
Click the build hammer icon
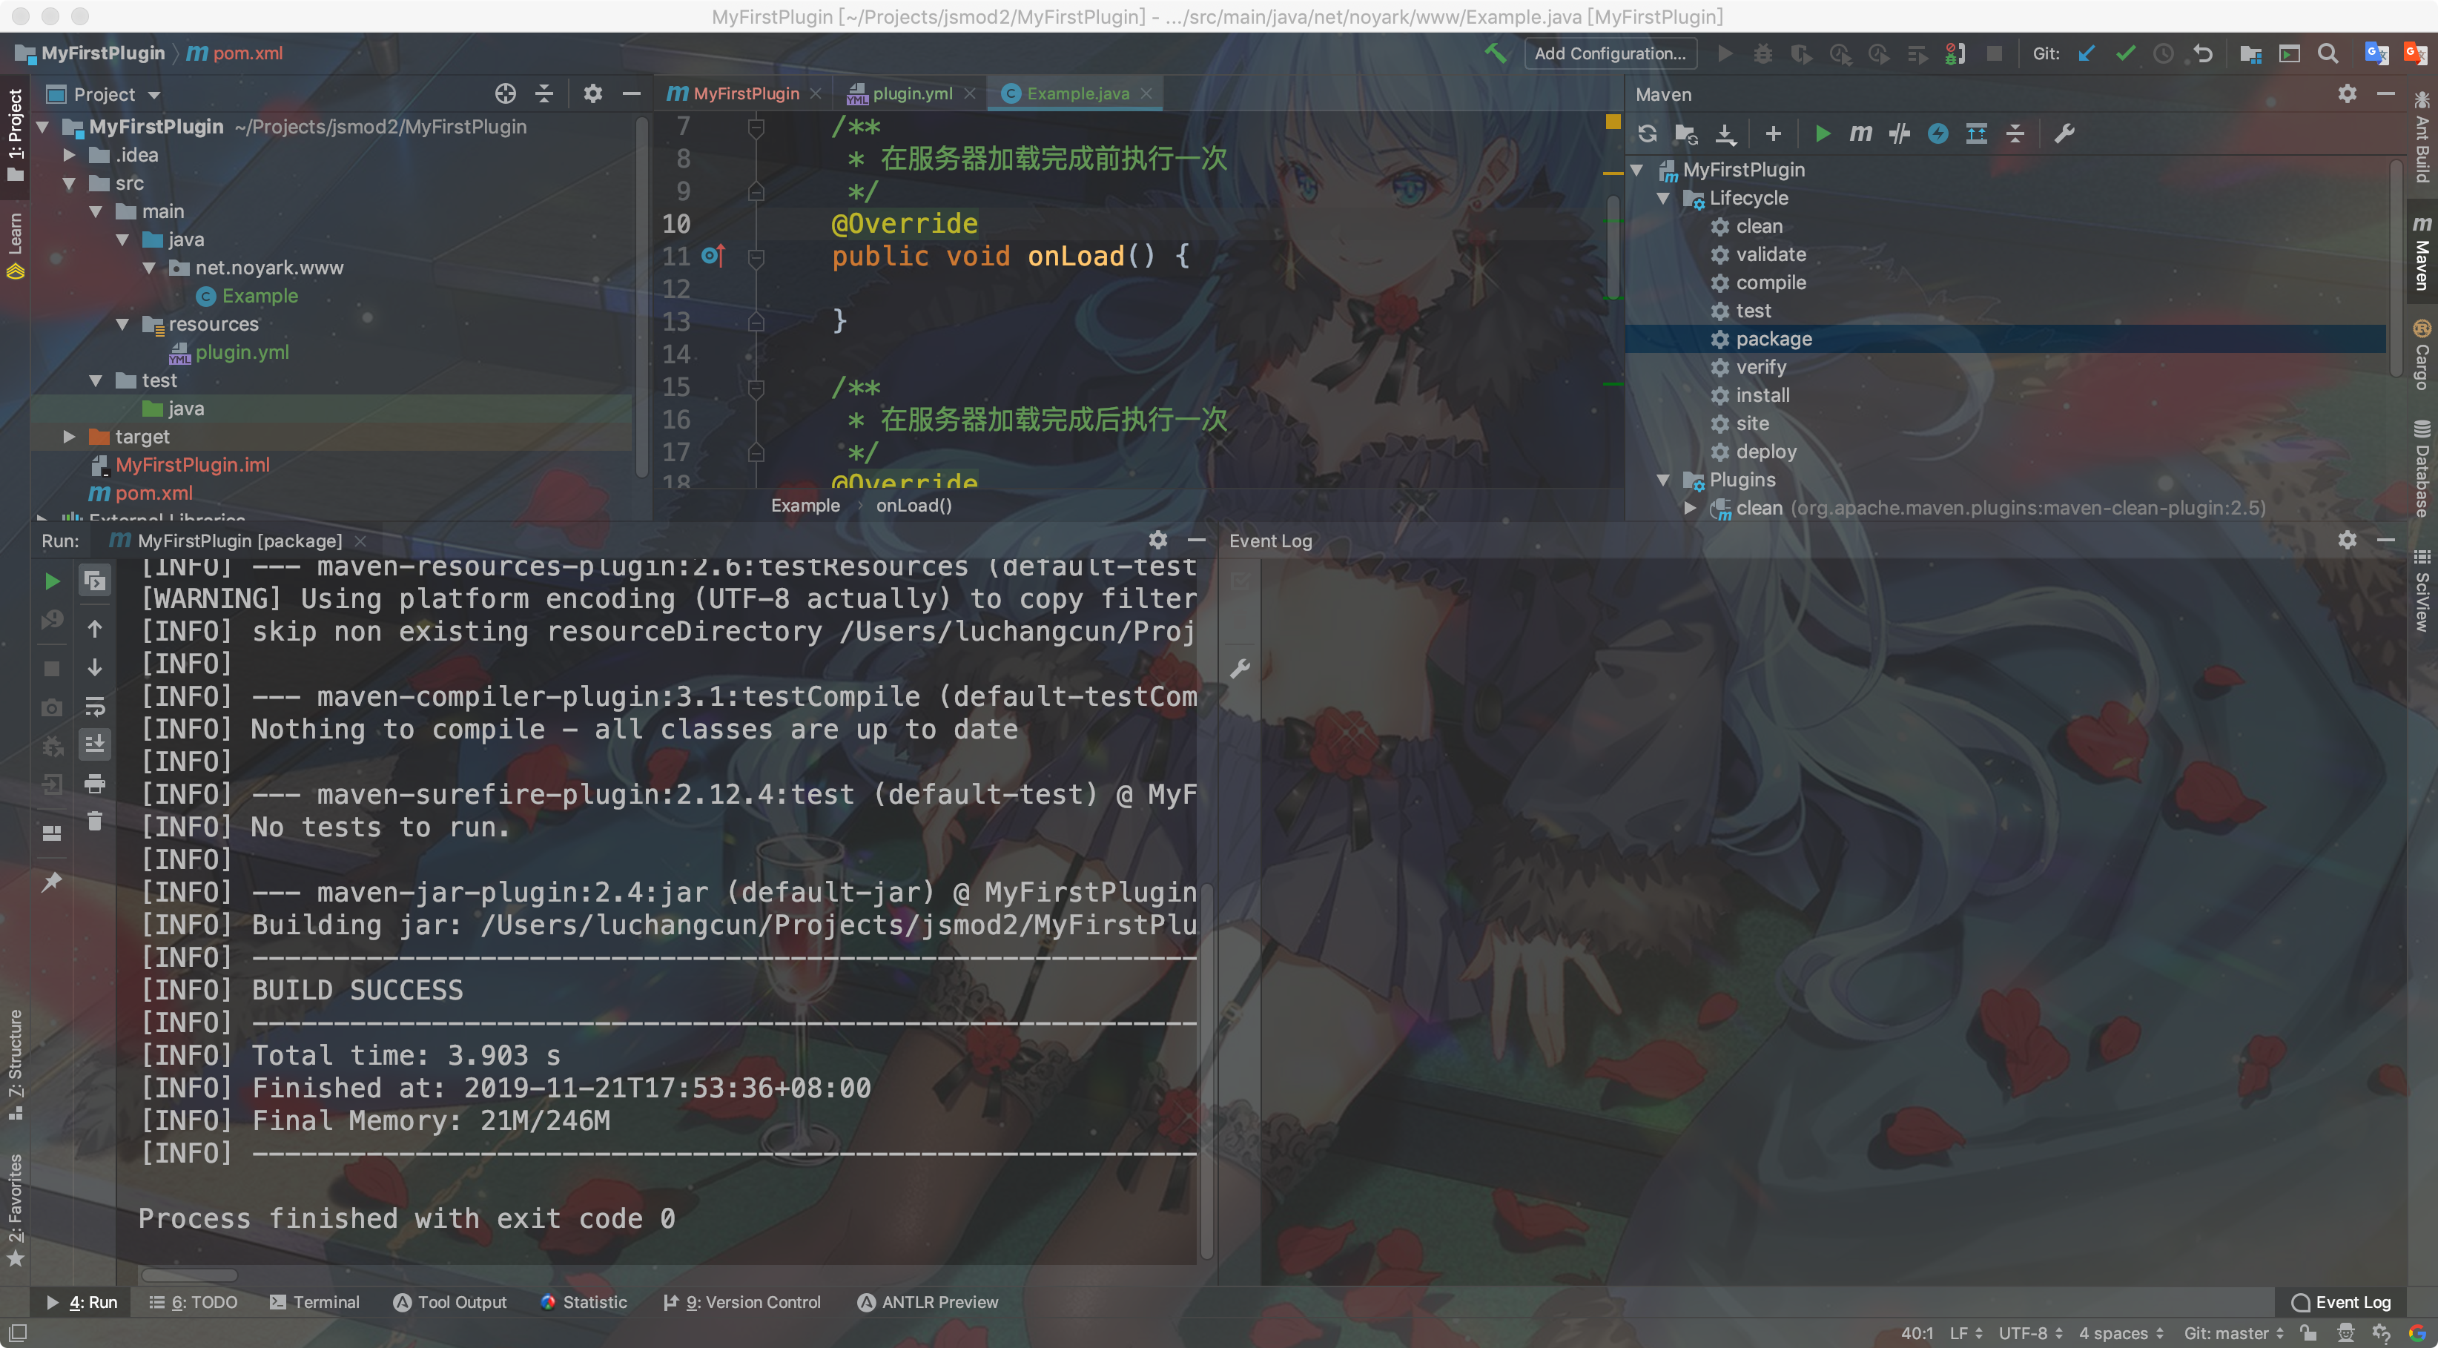tap(1496, 53)
